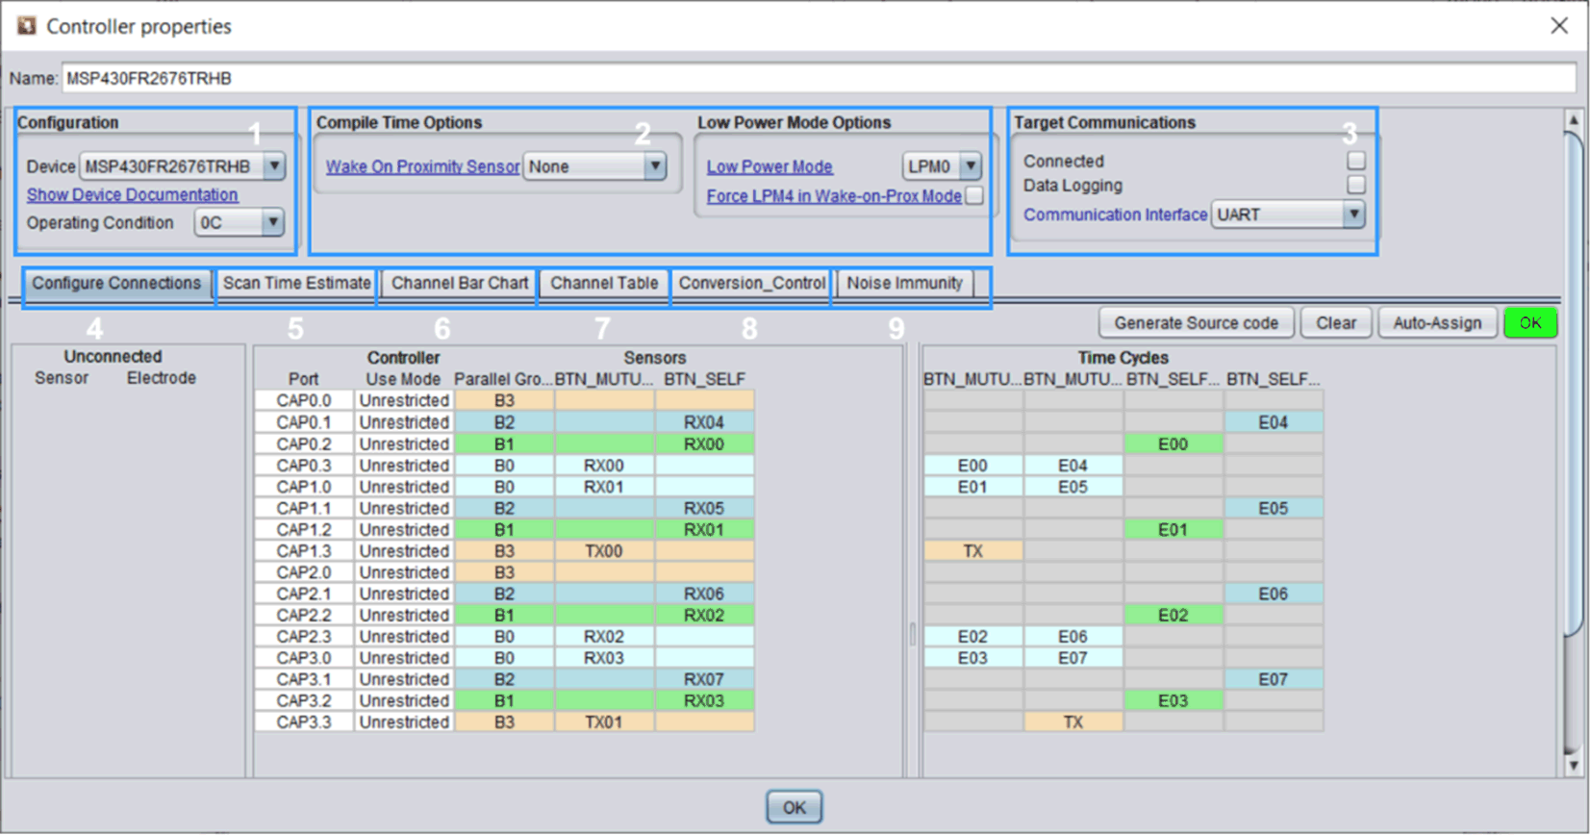
Task: Expand the Wake On Proximity Sensor dropdown
Action: click(x=655, y=166)
